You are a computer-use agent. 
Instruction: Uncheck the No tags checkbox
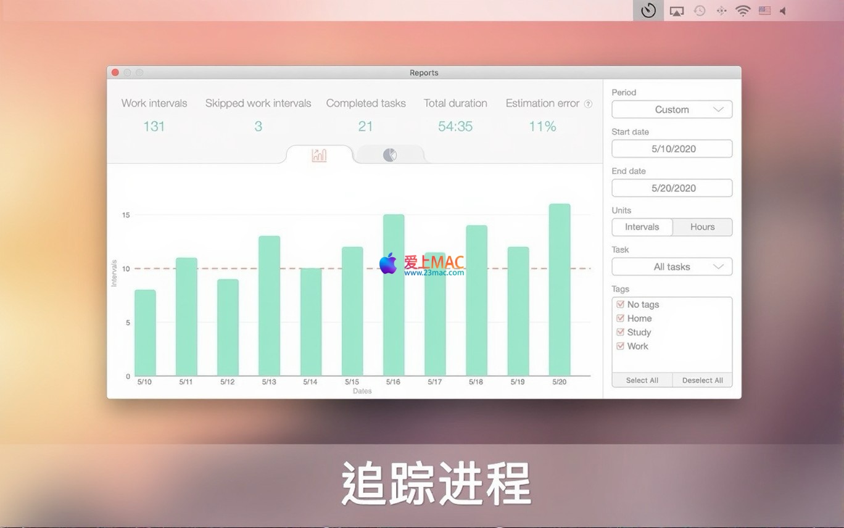[x=621, y=304]
